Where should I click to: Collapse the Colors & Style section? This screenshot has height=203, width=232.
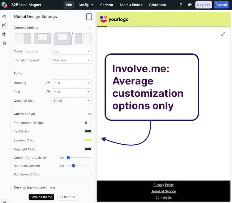pyautogui.click(x=89, y=114)
